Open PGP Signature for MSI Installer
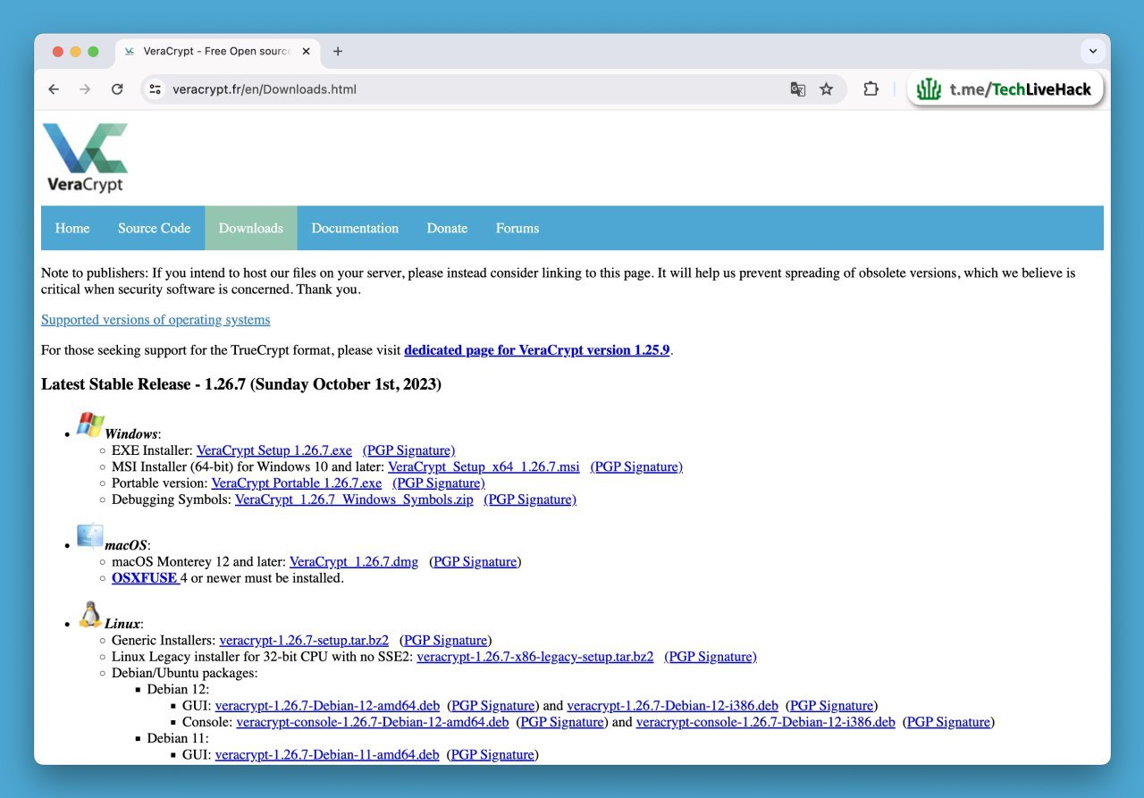The height and width of the screenshot is (798, 1144). point(636,466)
